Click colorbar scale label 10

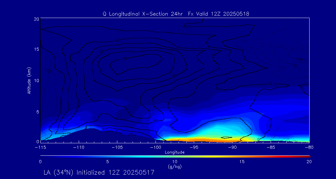click(x=175, y=162)
